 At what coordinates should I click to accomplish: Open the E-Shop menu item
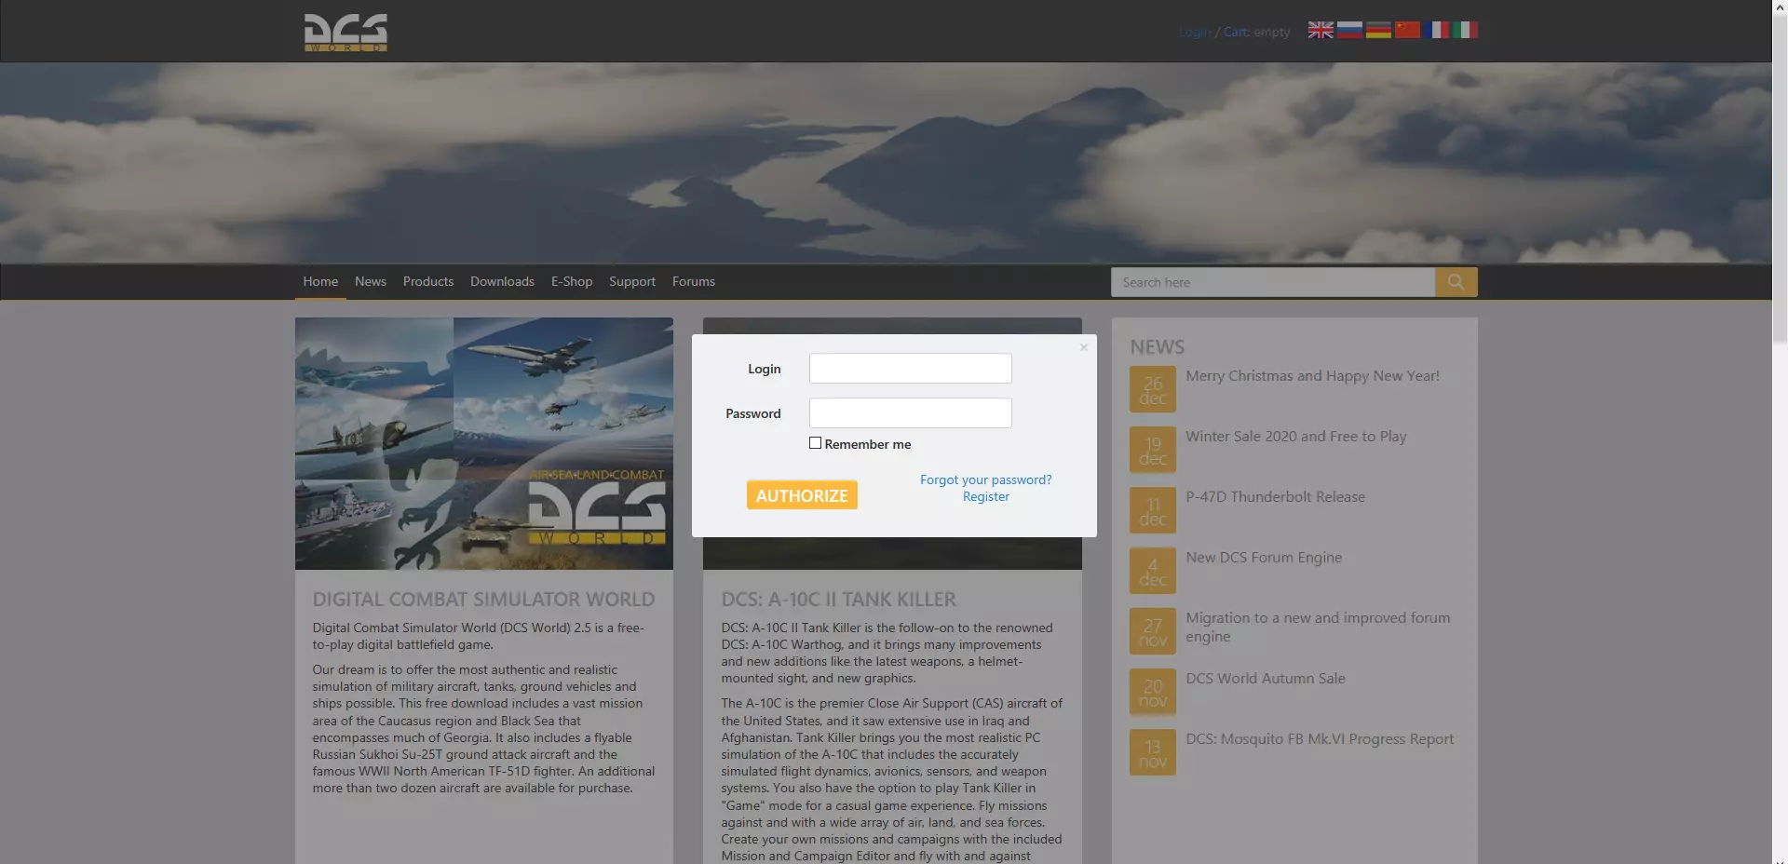(572, 281)
